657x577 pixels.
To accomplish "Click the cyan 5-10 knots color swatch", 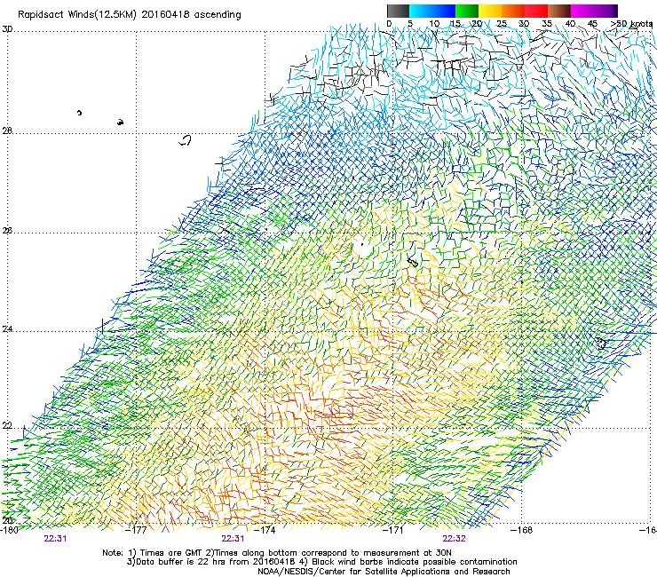I will pos(421,11).
